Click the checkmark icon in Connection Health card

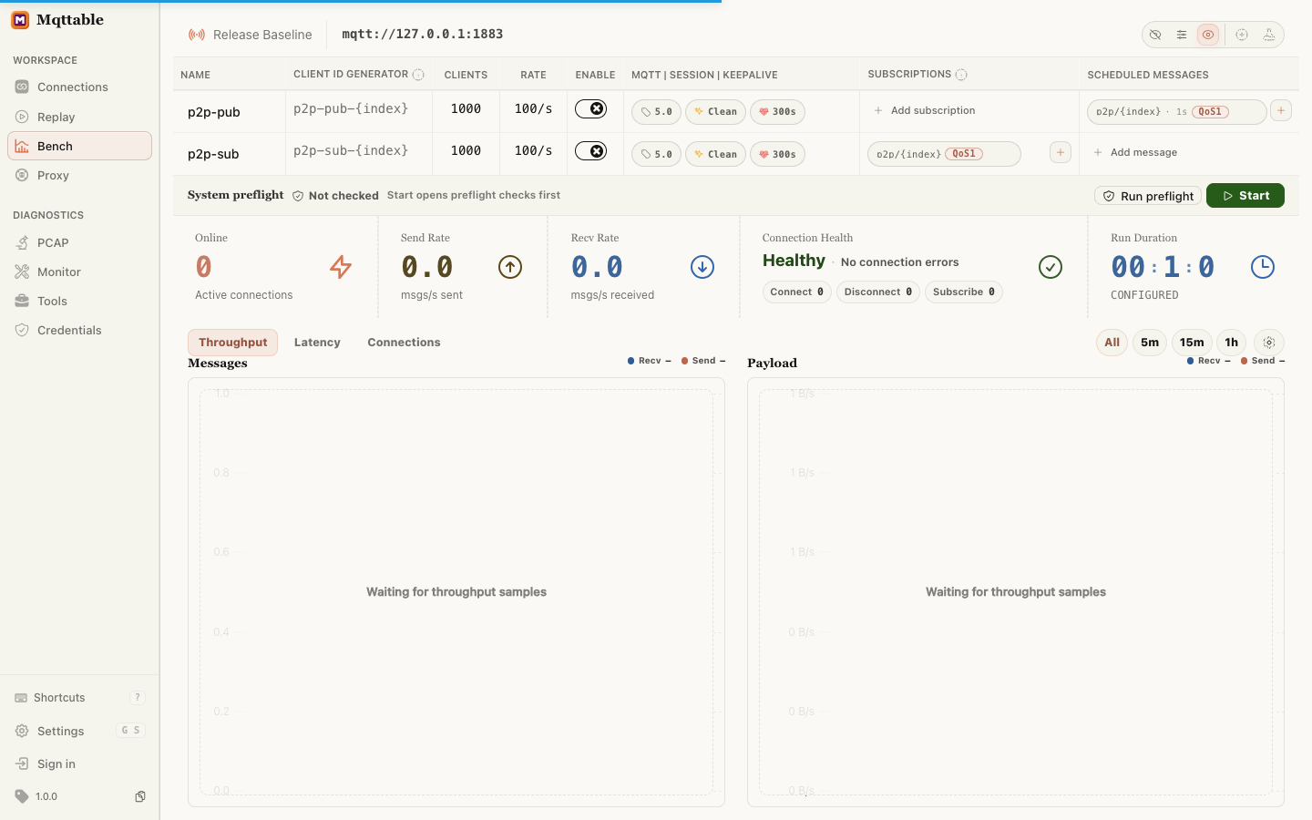(x=1051, y=267)
